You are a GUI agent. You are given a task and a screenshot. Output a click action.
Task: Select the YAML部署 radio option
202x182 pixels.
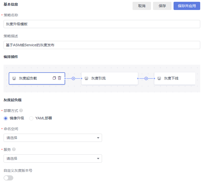31,118
